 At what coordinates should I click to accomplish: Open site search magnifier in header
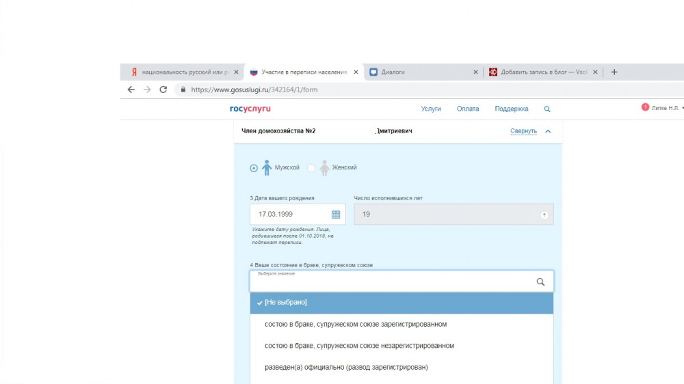point(547,109)
